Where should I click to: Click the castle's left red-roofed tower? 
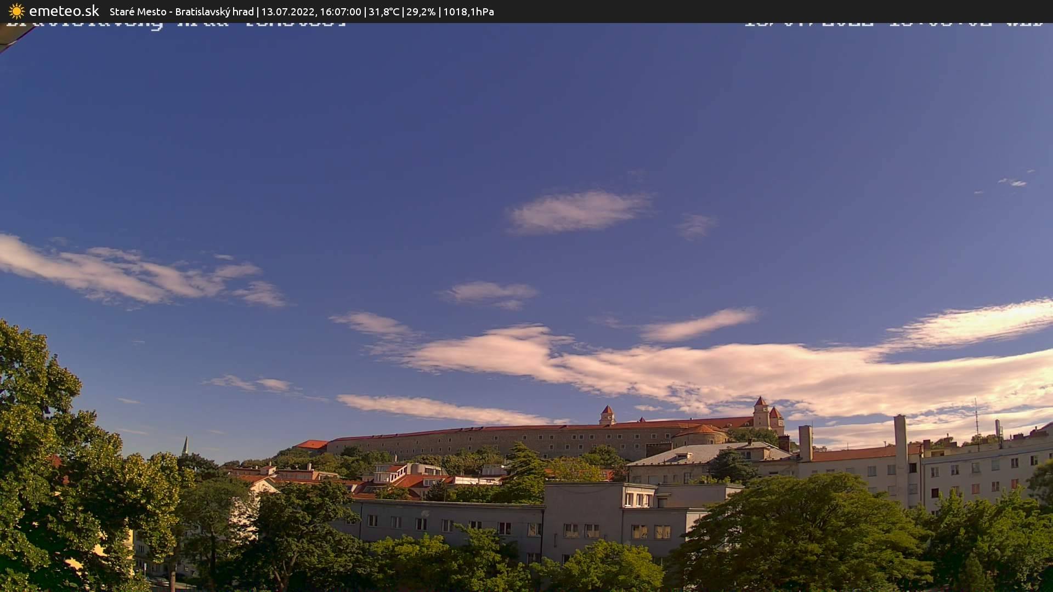point(607,415)
